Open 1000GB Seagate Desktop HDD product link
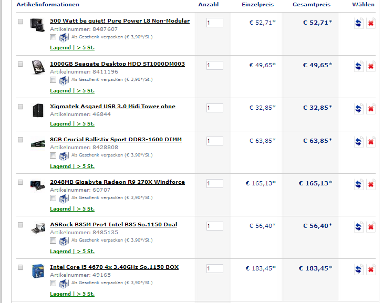383x303 pixels. coord(117,64)
